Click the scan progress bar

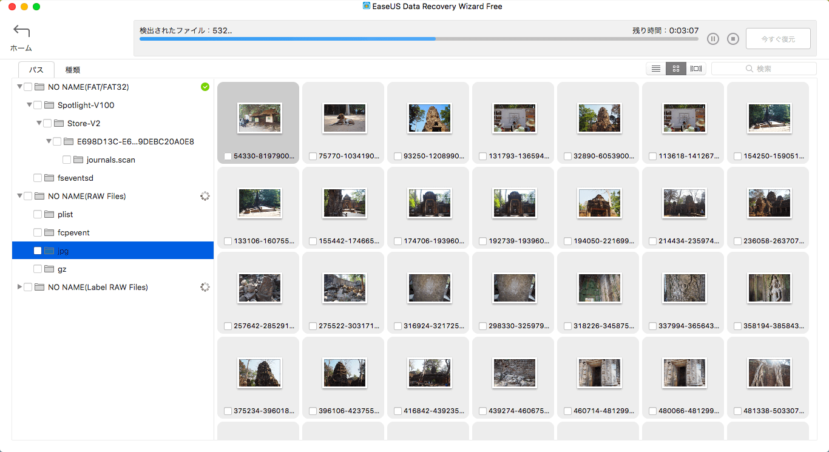[x=419, y=39]
